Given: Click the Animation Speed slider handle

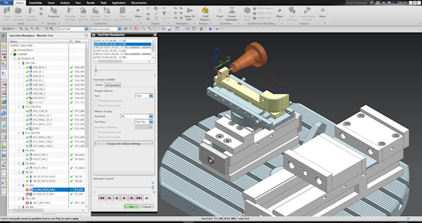Looking at the screenshot, I should [x=153, y=187].
